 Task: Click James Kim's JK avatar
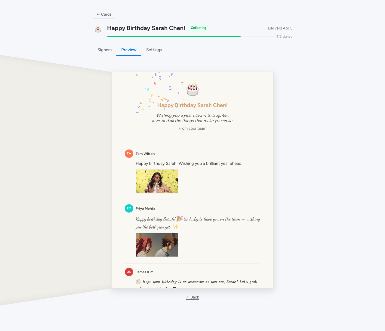(x=129, y=272)
